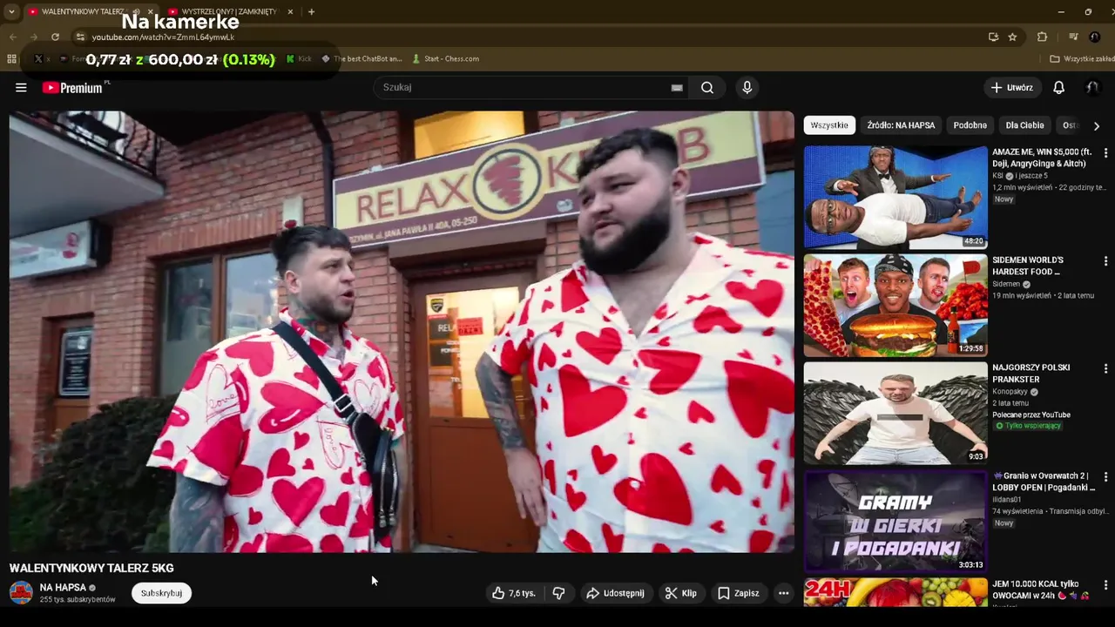Open Start - Chess.com bookmark
1115x627 pixels.
(445, 58)
